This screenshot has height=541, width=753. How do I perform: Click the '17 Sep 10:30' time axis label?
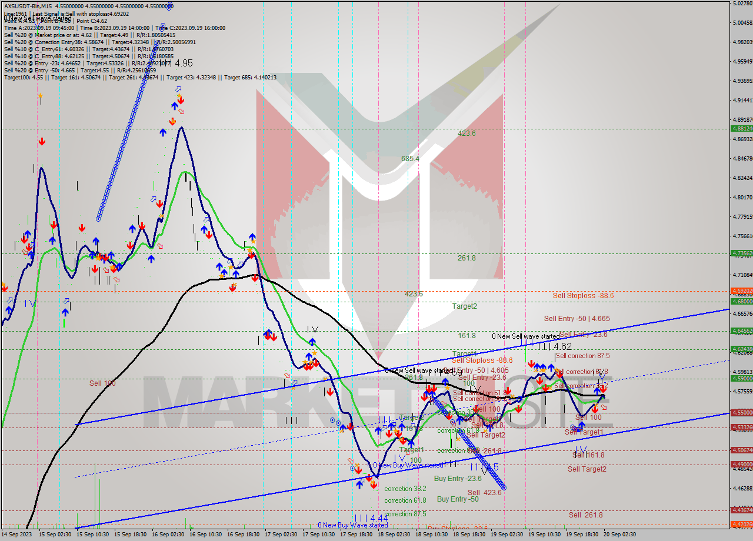point(319,534)
